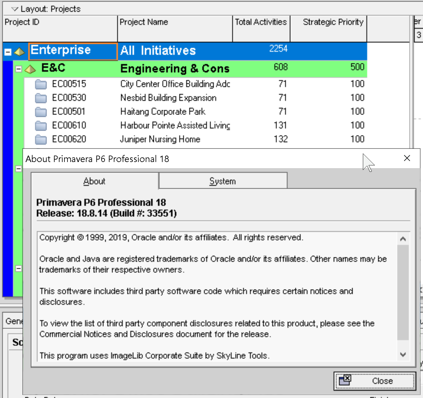
Task: Click the E&C EPS node icon
Action: tap(30, 69)
